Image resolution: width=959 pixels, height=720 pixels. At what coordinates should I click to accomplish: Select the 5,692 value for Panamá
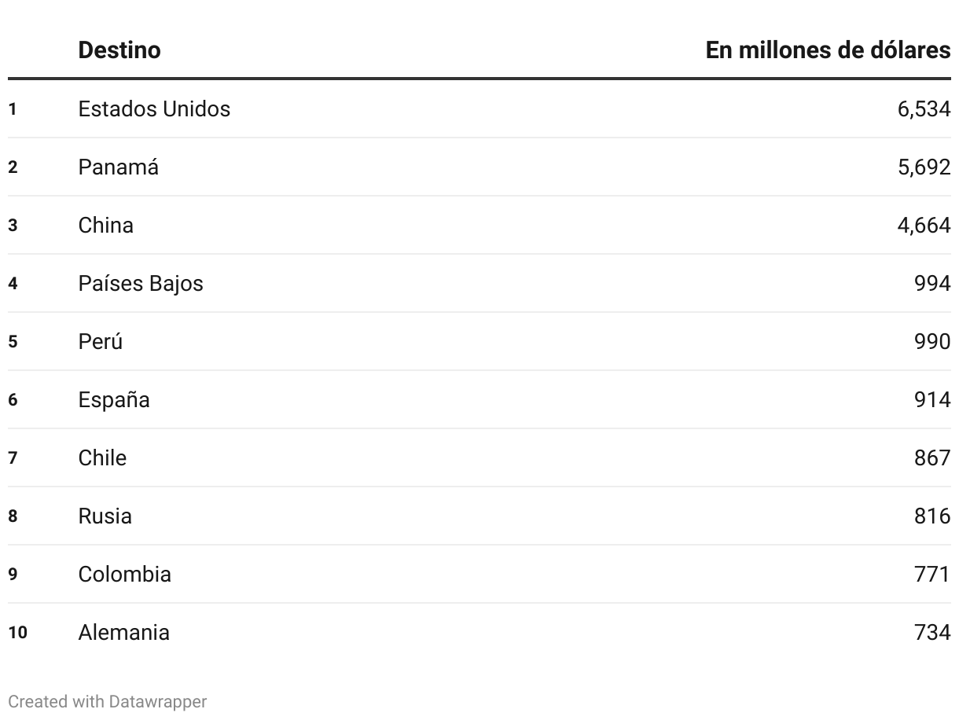[x=924, y=167]
